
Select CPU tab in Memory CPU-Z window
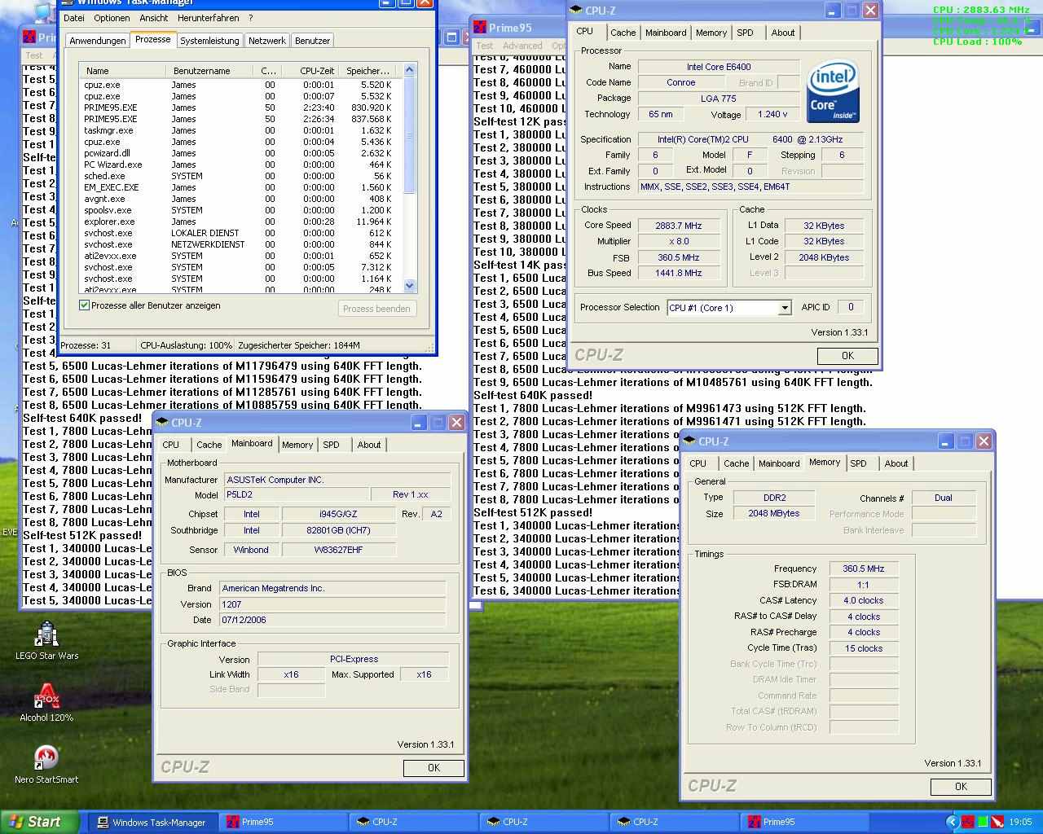pyautogui.click(x=698, y=463)
